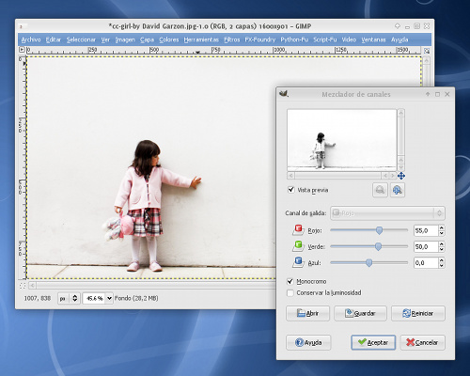The height and width of the screenshot is (376, 470).
Task: Click the preview vertical scrollbar
Action: (401, 140)
